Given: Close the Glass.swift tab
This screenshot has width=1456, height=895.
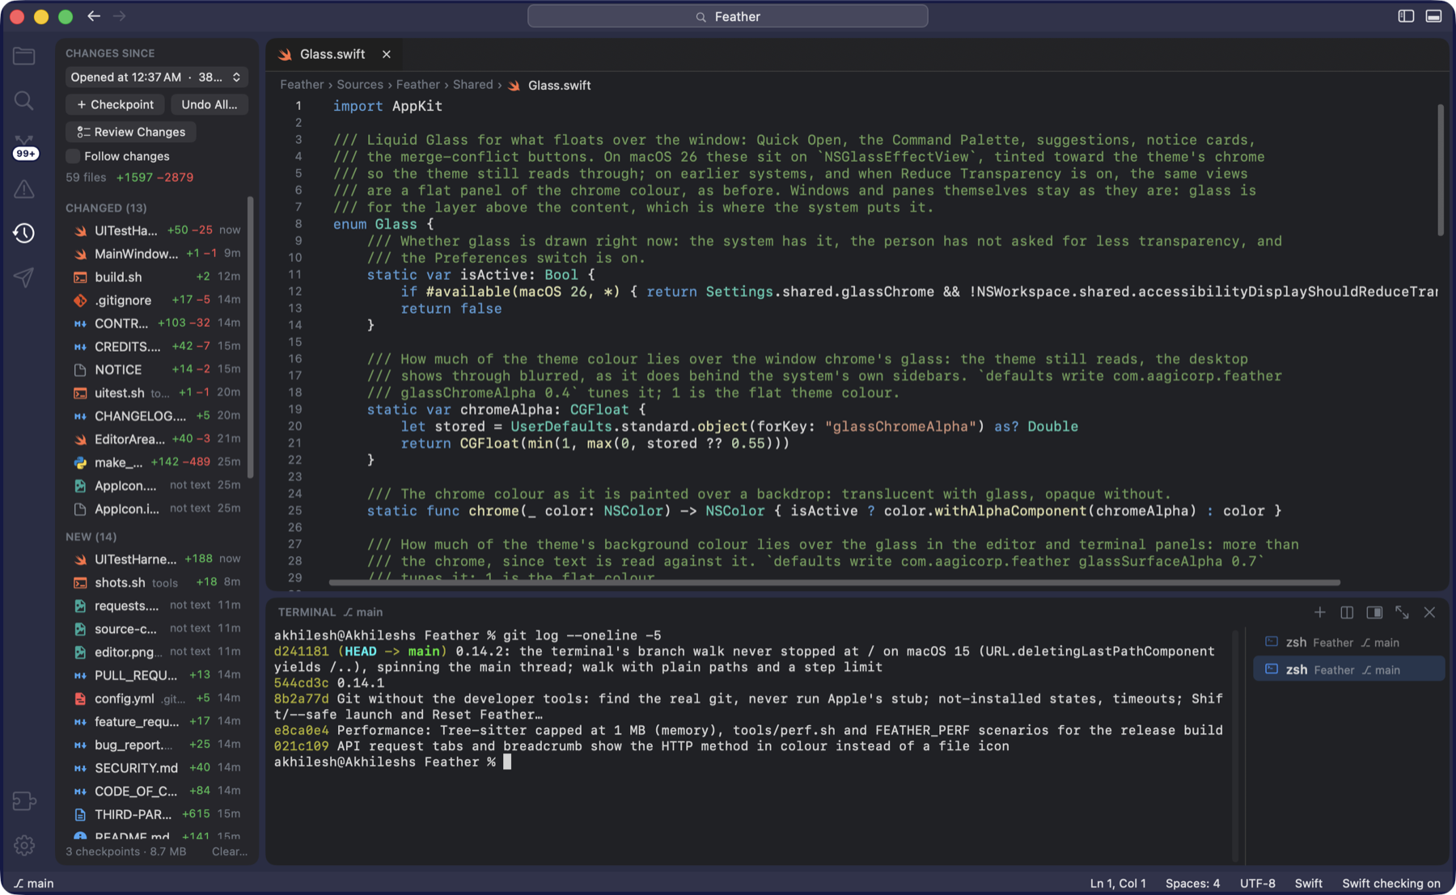Looking at the screenshot, I should pos(387,54).
